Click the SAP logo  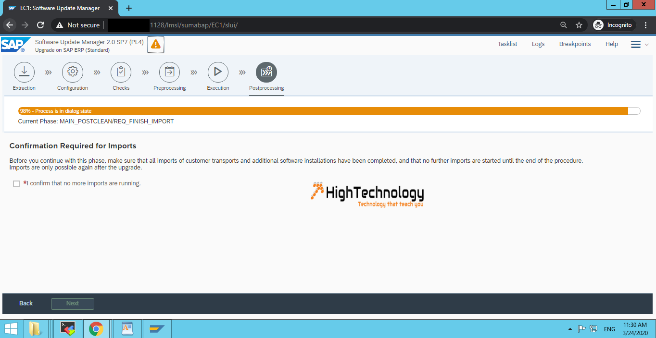(x=15, y=45)
